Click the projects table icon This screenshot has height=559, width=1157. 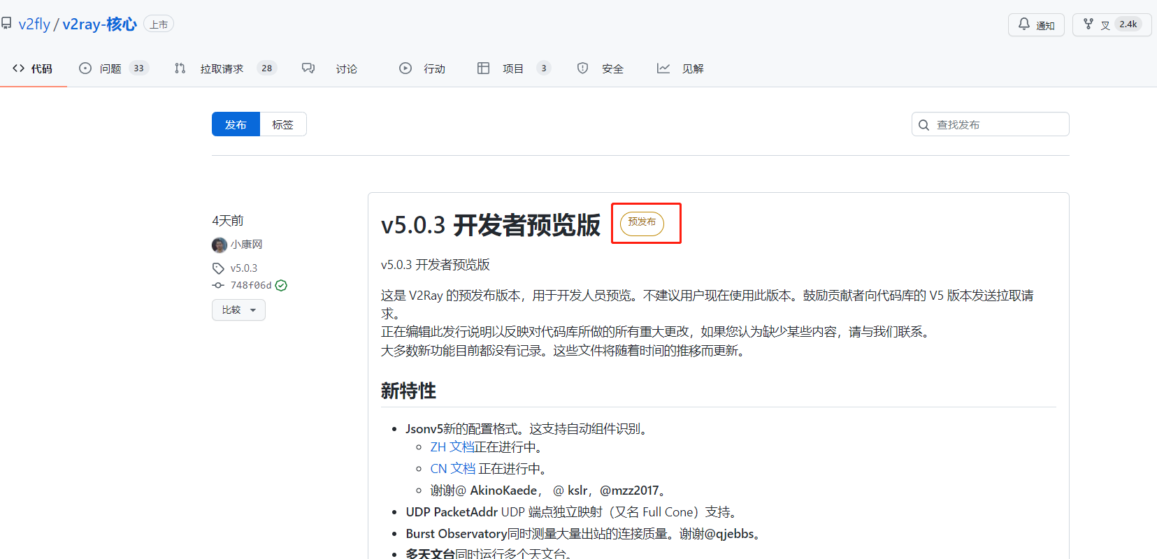[483, 68]
